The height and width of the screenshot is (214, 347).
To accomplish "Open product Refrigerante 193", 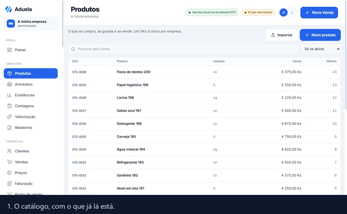I will click(x=130, y=162).
